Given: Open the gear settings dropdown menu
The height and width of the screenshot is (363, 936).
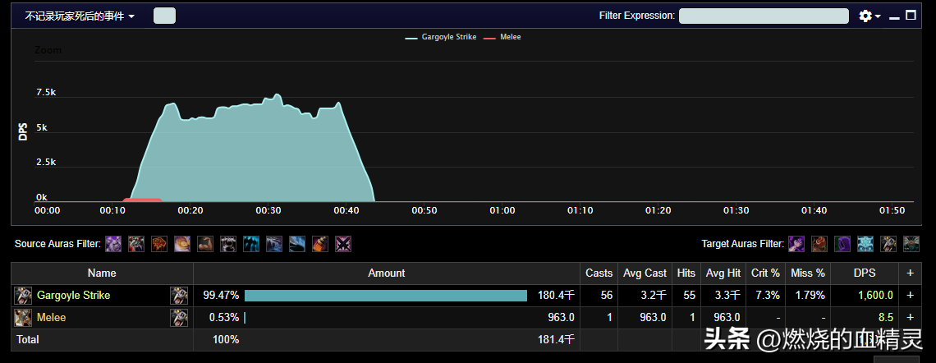Looking at the screenshot, I should [869, 16].
